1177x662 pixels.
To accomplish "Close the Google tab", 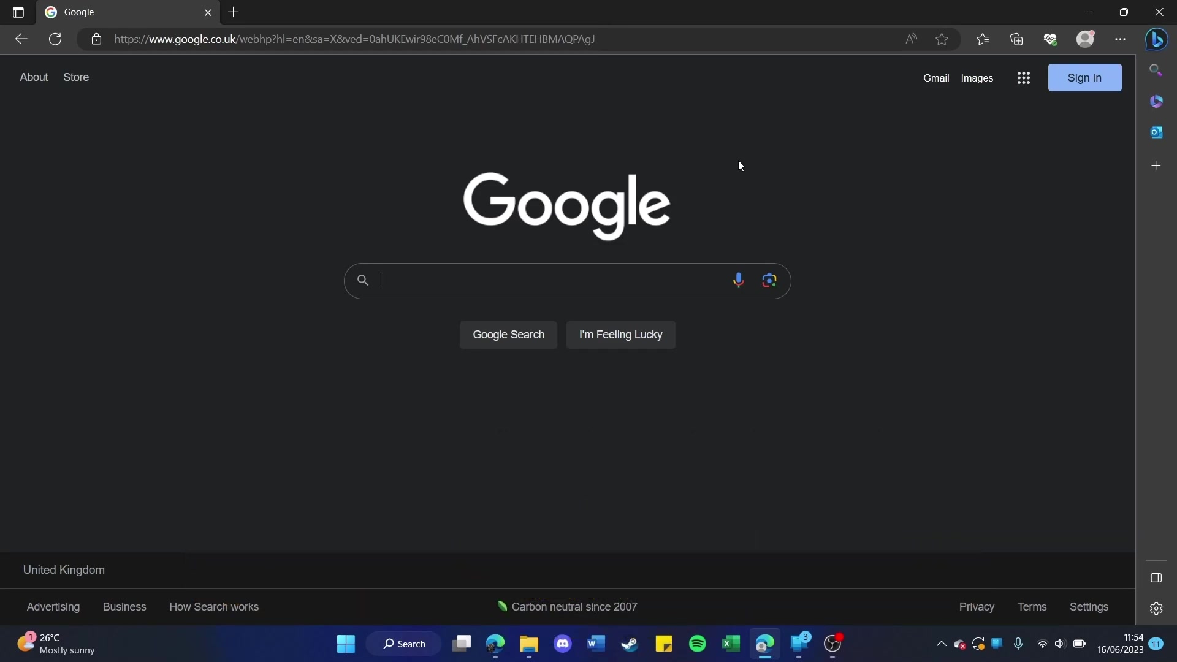I will click(x=208, y=12).
